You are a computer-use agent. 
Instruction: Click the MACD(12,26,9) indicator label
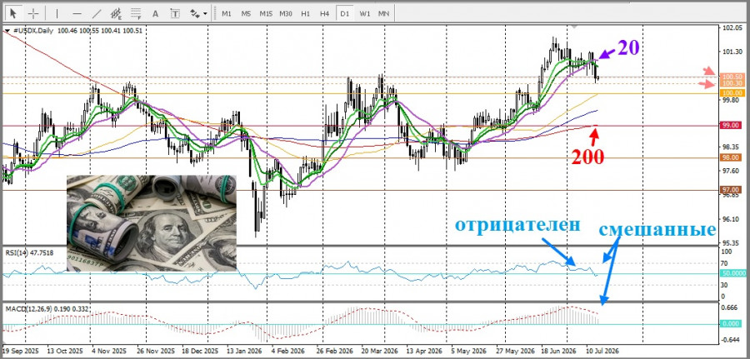click(x=47, y=309)
